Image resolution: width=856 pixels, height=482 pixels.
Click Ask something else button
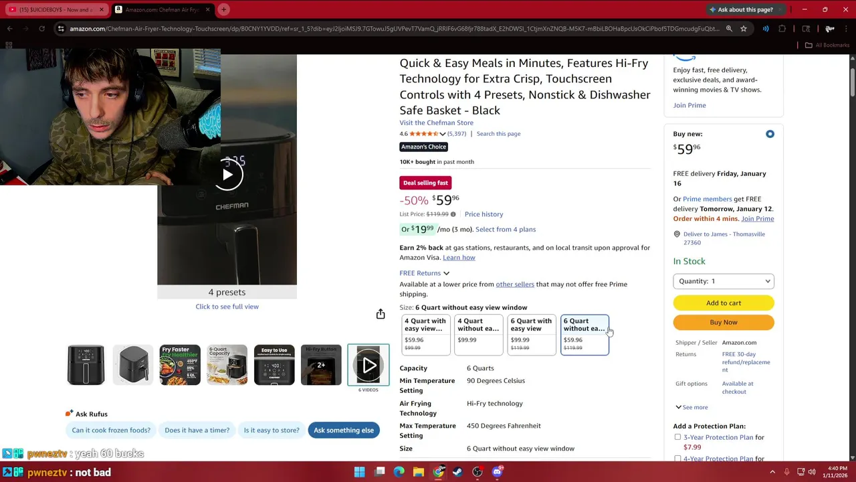coord(344,430)
